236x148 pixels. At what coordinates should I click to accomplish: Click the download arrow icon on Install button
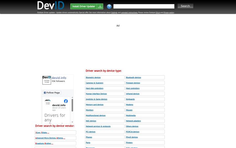tap(100, 7)
